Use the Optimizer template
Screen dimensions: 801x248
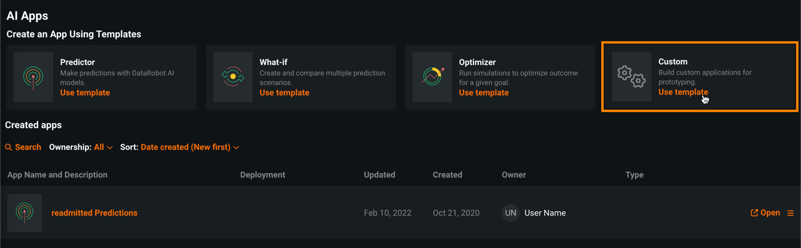pos(484,93)
